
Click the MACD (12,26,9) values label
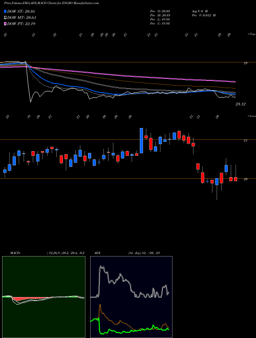click(66, 253)
